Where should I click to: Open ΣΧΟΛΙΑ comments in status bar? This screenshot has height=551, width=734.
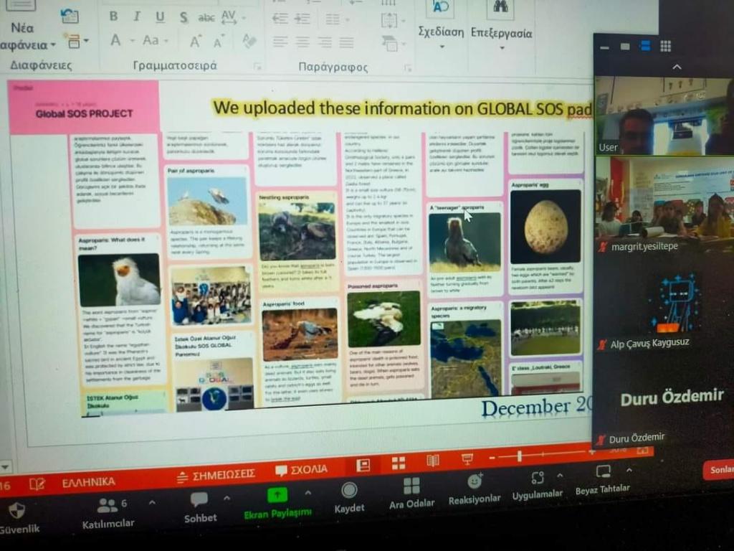pyautogui.click(x=302, y=470)
